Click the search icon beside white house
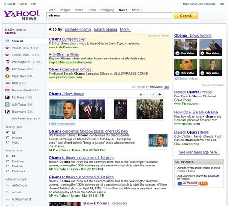 click(7, 185)
